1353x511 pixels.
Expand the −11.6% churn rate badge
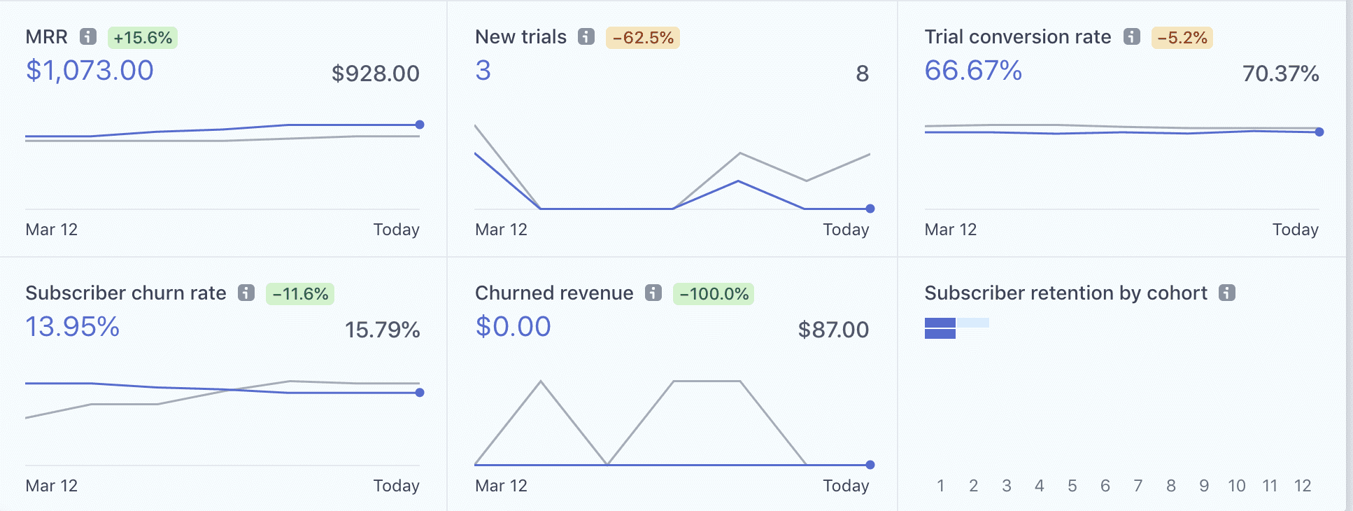pyautogui.click(x=299, y=294)
